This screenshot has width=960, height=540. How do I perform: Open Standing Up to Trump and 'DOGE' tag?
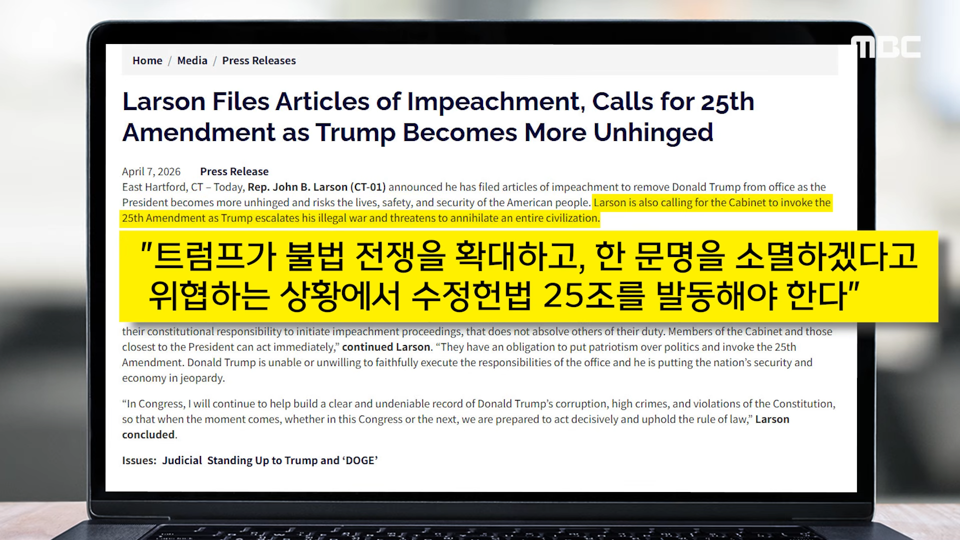[292, 460]
